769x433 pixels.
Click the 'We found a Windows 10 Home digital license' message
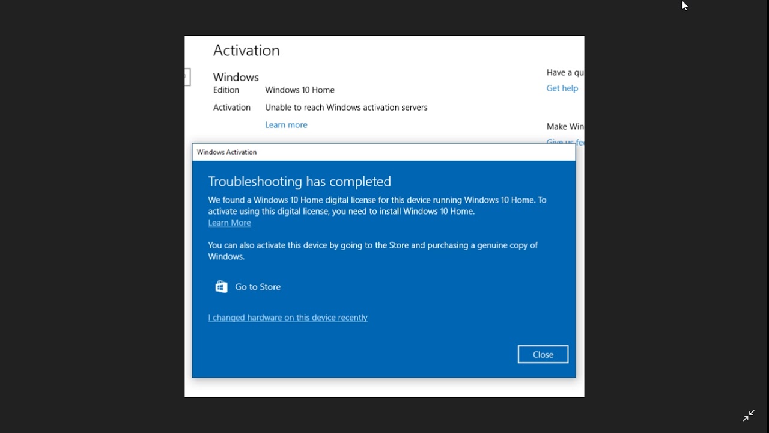377,206
